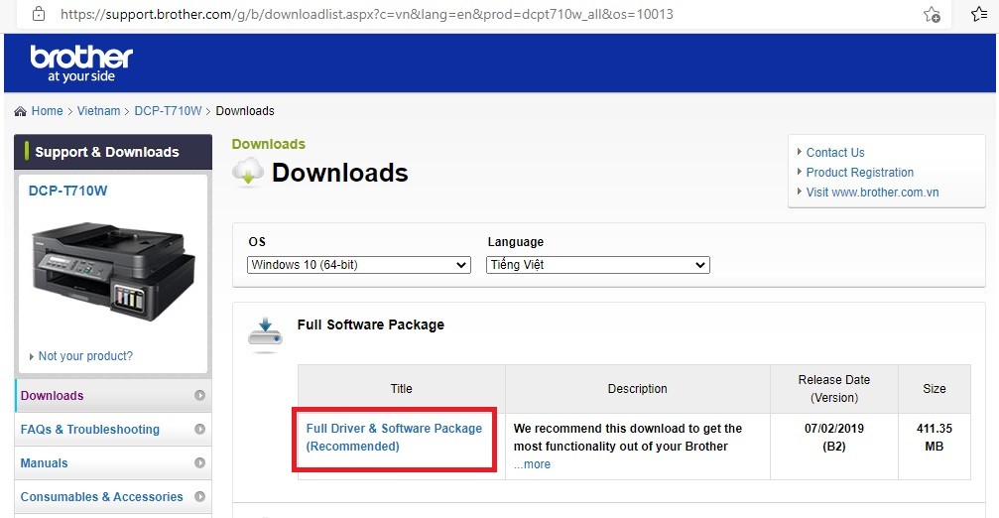
Task: Click the home icon in breadcrumb
Action: pos(21,111)
